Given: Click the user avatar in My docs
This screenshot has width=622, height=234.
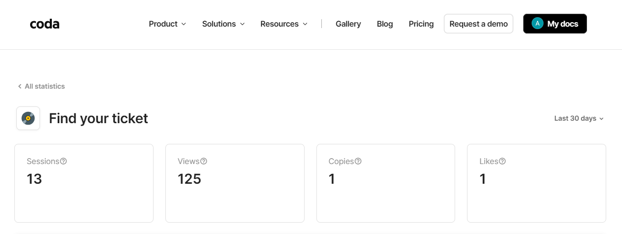Looking at the screenshot, I should (x=537, y=24).
